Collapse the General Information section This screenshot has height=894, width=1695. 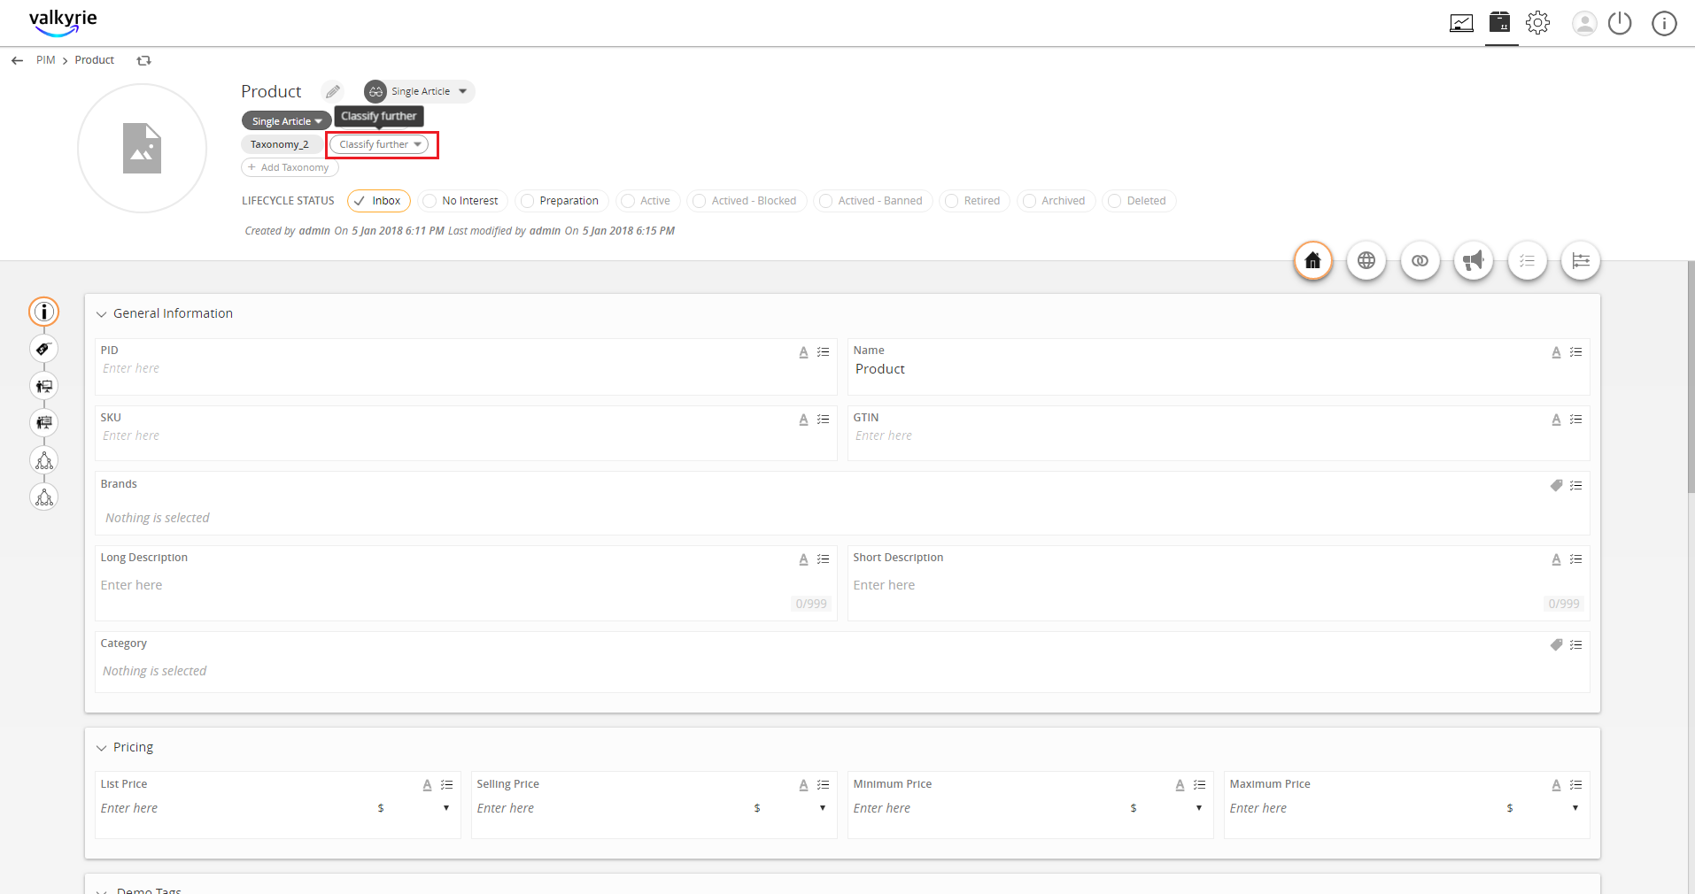coord(102,314)
